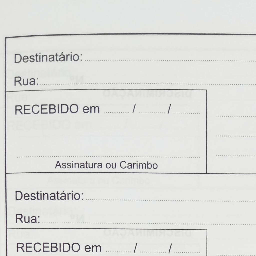Click month blank in upper RECEBIDO date
256x256 pixels.
[151, 112]
